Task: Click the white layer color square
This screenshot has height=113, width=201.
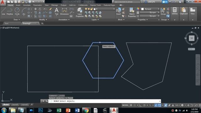Action: 95,9
